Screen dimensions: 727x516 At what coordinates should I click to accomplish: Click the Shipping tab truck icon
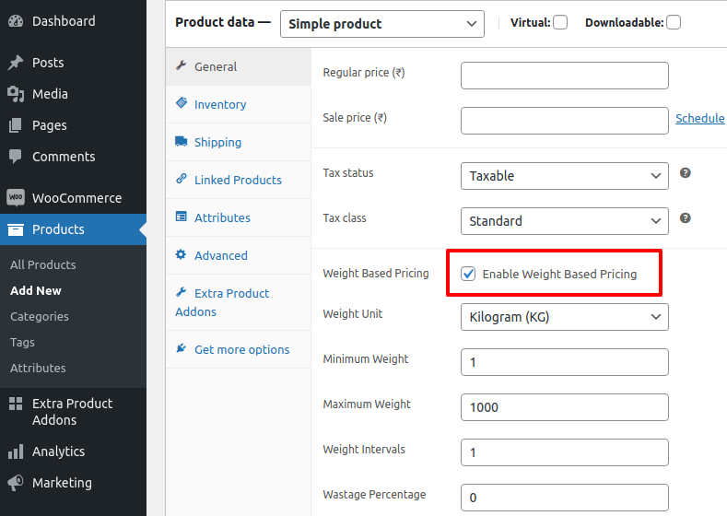point(182,141)
